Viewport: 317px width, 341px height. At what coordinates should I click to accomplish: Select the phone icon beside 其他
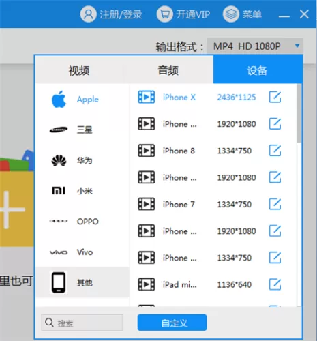pos(59,282)
